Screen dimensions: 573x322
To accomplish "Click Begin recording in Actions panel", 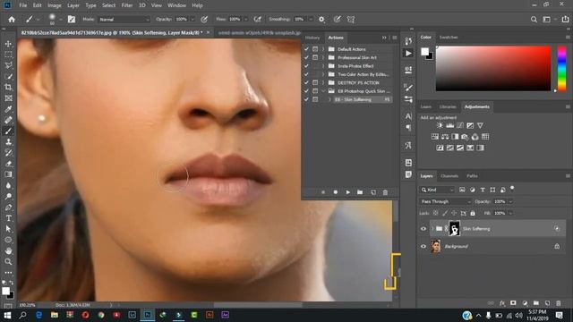I will (x=336, y=192).
